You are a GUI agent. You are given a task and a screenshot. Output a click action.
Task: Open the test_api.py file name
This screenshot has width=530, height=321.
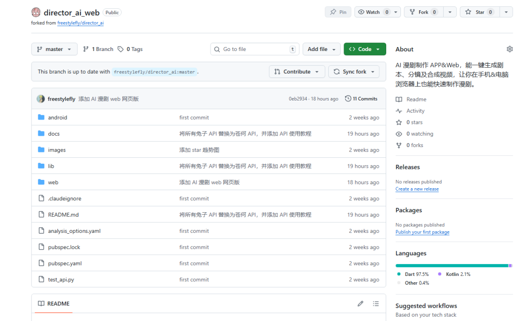[x=61, y=279]
